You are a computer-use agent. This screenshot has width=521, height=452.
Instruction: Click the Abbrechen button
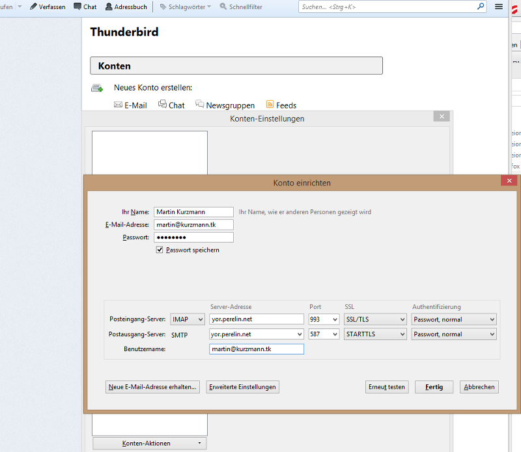(479, 387)
